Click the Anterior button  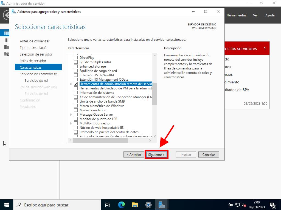point(134,154)
